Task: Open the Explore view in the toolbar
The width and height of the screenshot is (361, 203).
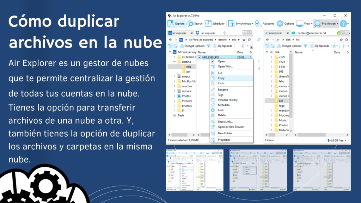Action: 176,24
